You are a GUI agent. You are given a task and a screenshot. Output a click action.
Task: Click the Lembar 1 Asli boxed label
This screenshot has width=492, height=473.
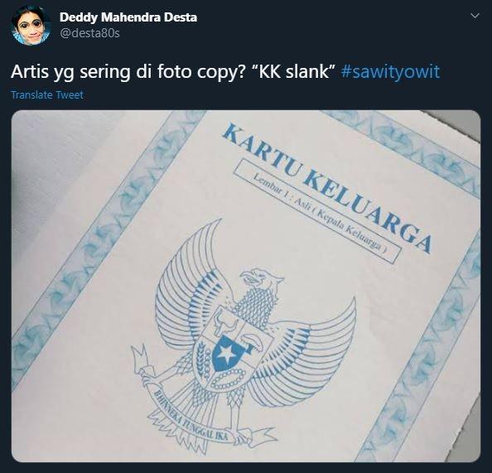click(x=317, y=210)
